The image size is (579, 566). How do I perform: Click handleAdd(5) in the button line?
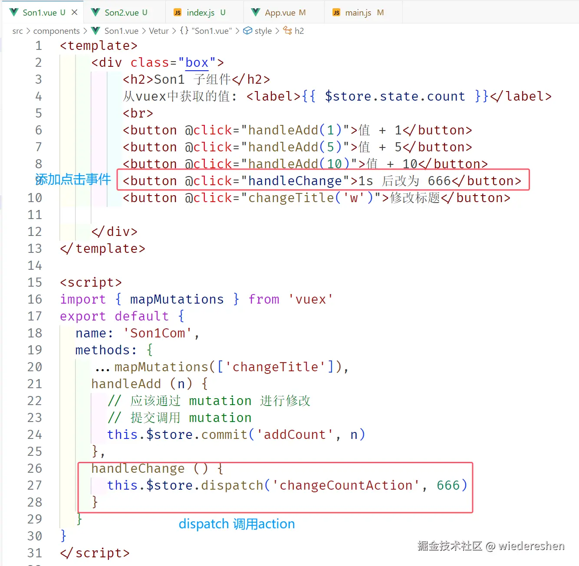coord(295,147)
